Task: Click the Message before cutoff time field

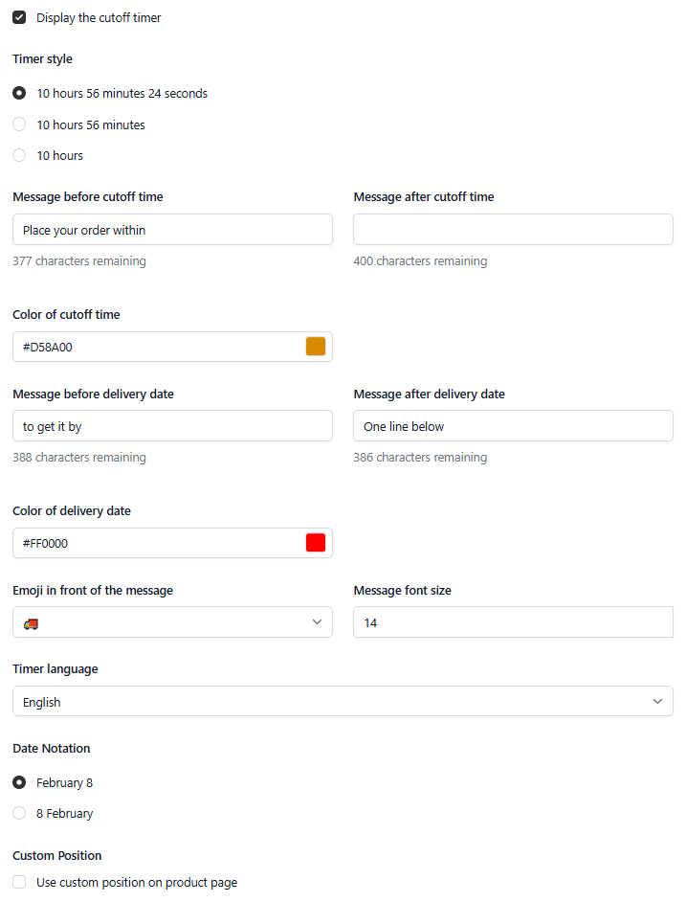Action: [172, 230]
